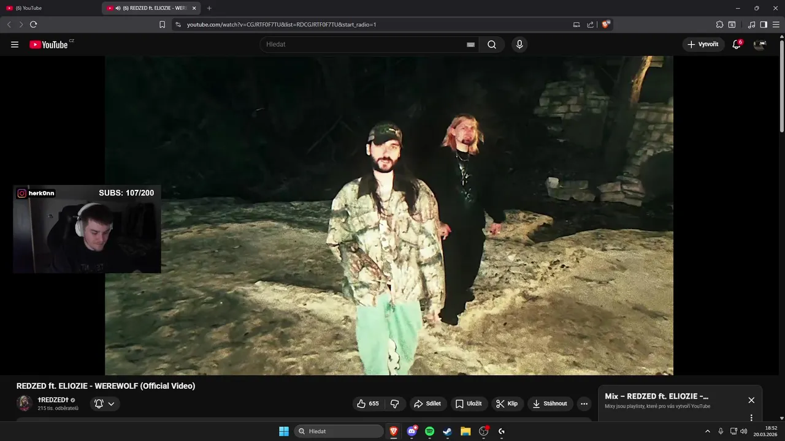The width and height of the screenshot is (785, 441).
Task: Like the video with 655 likes
Action: [369, 404]
